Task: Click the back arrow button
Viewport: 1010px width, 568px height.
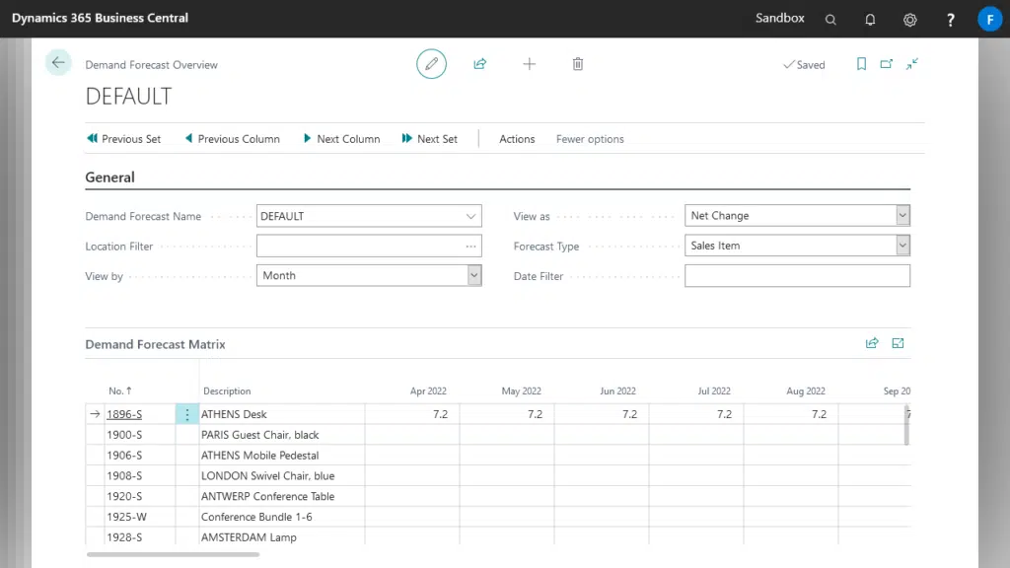Action: (58, 63)
